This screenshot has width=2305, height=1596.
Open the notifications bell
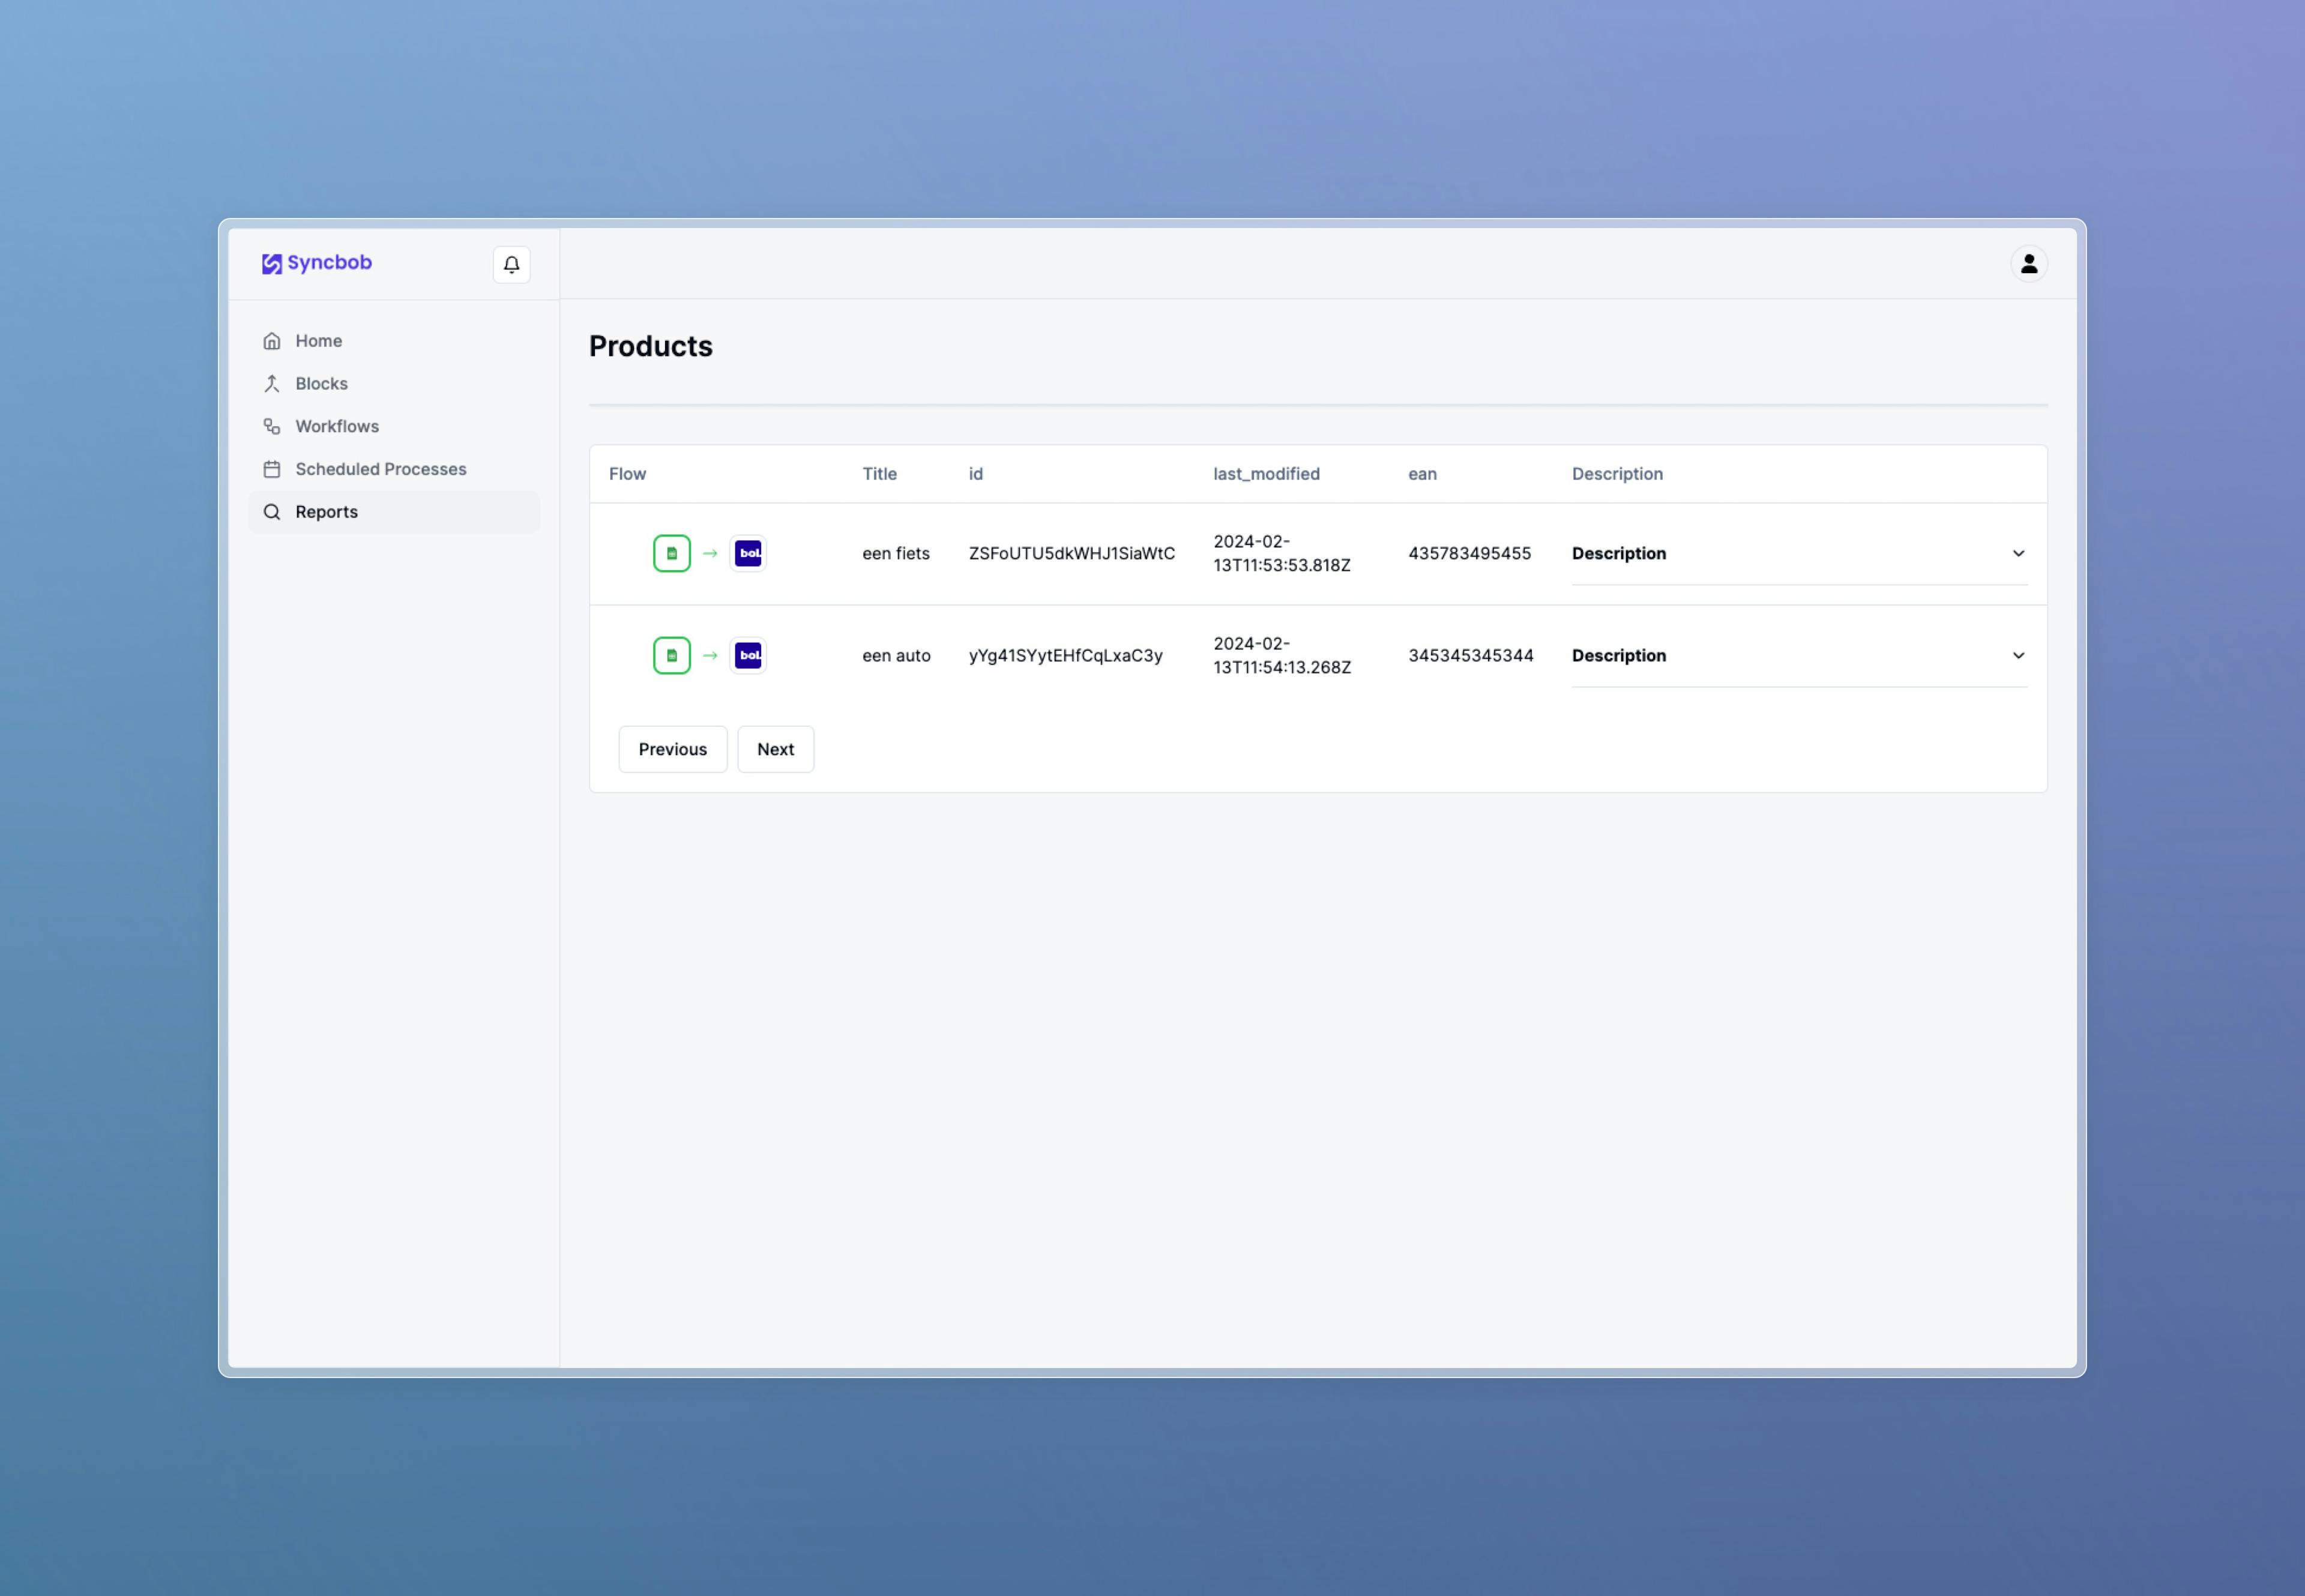coord(511,265)
